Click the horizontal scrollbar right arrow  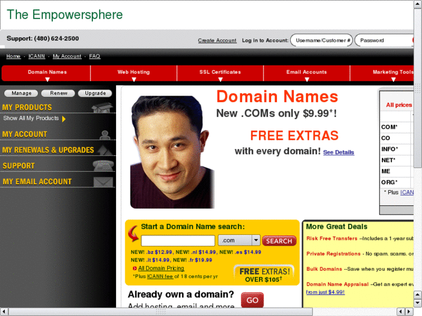409,312
